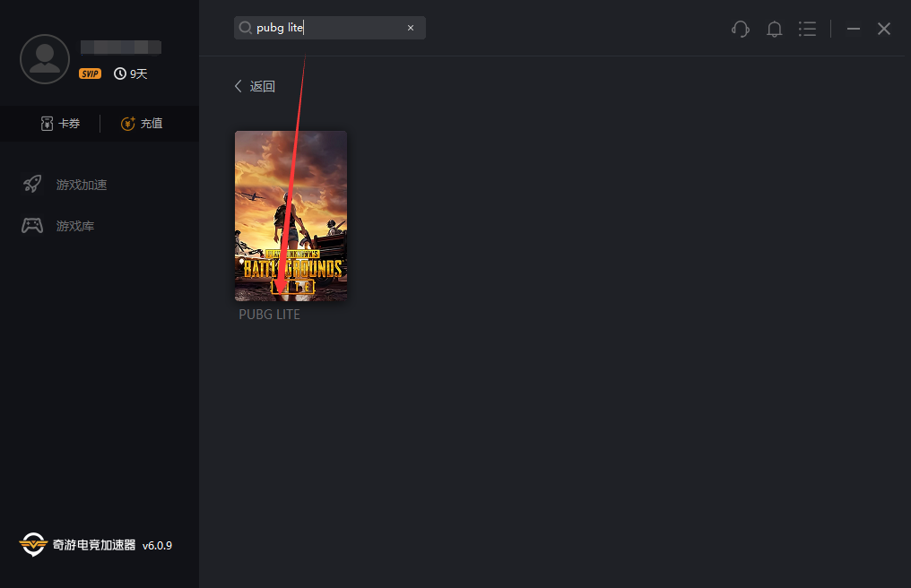Image resolution: width=911 pixels, height=588 pixels.
Task: Click the magnifier search icon
Action: click(245, 28)
